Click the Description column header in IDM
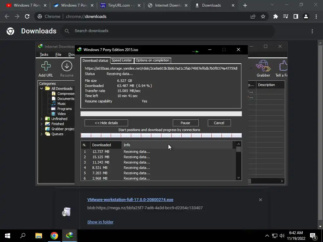Viewport: 323px width, 242px height. [270, 85]
